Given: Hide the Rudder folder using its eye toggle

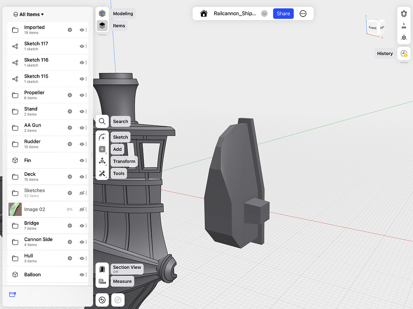Looking at the screenshot, I should pyautogui.click(x=82, y=144).
